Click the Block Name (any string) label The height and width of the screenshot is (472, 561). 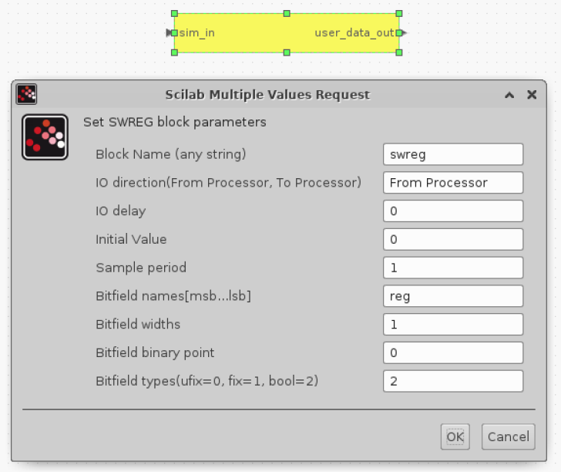171,154
